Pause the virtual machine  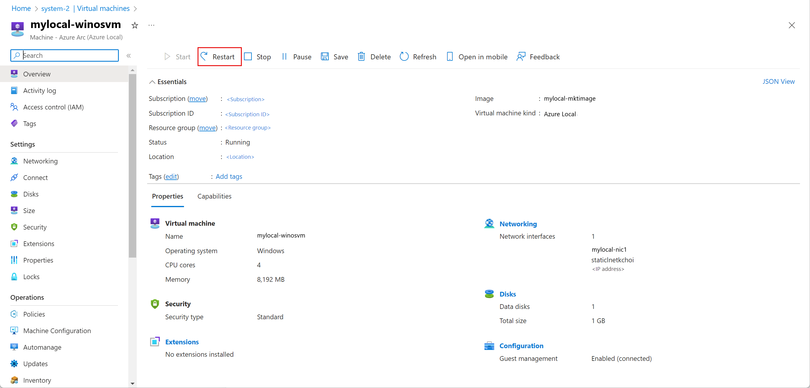click(x=297, y=57)
